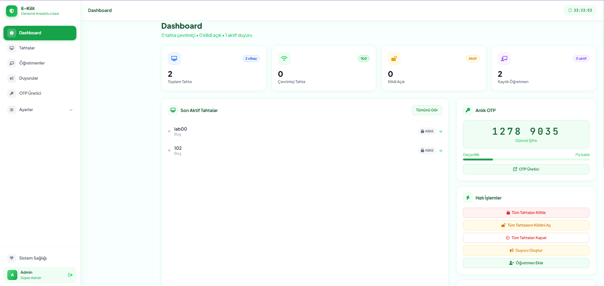Open the 102 board arrow icon
Viewport: 604px width, 286px height.
coord(441,151)
